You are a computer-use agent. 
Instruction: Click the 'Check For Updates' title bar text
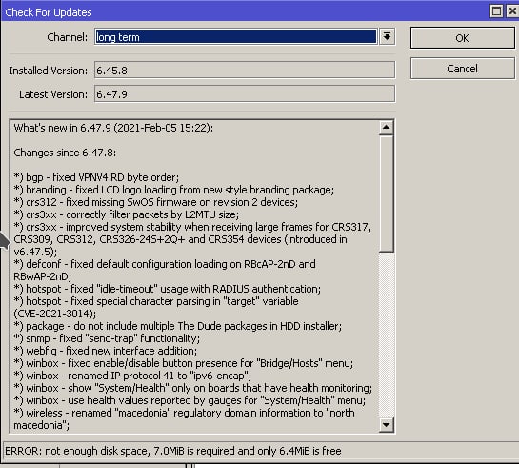click(49, 12)
